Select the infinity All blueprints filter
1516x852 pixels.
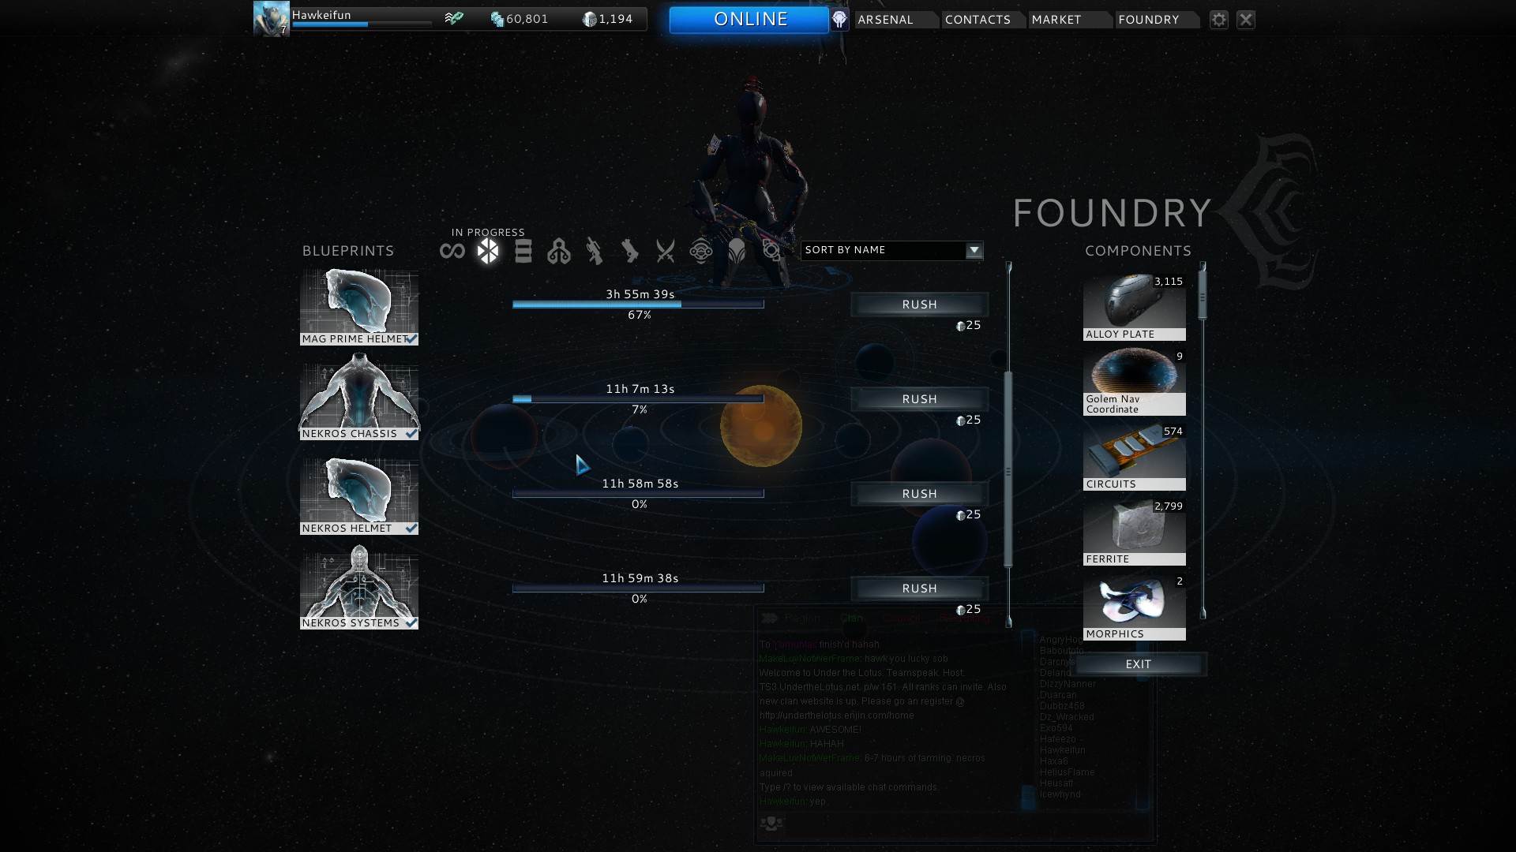point(452,252)
